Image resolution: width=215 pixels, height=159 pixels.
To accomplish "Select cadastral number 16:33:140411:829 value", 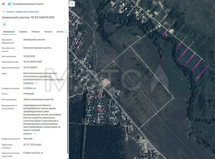I will tap(33, 62).
